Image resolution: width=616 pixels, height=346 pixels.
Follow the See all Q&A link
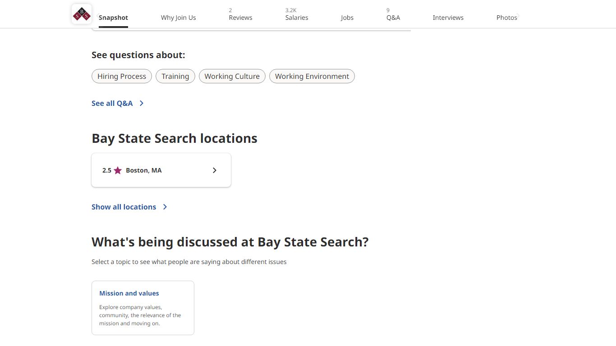(112, 103)
